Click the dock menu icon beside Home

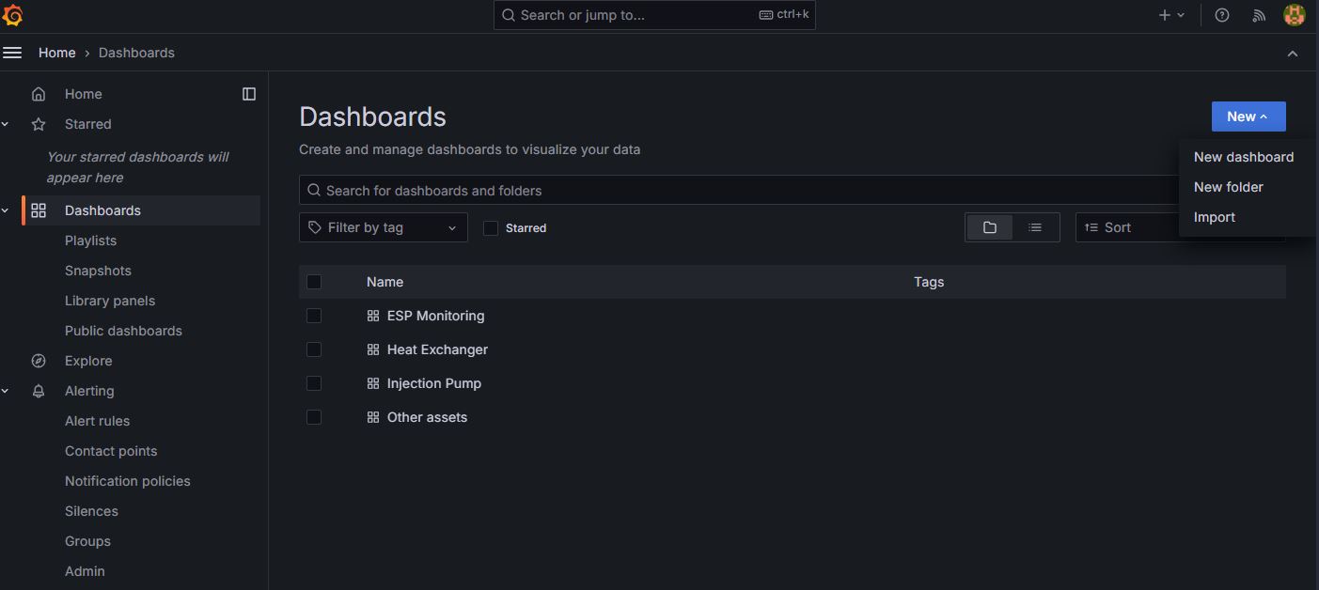point(249,94)
